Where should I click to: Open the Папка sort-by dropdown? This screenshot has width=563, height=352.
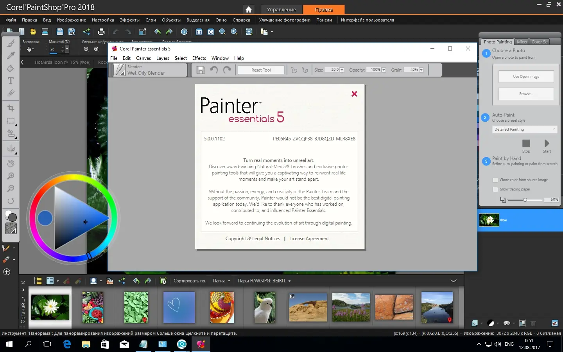221,281
